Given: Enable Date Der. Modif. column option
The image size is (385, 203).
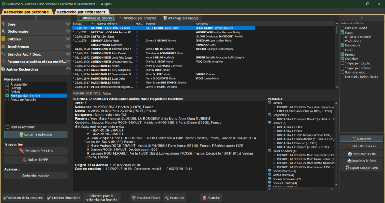Looking at the screenshot, I should click(342, 28).
